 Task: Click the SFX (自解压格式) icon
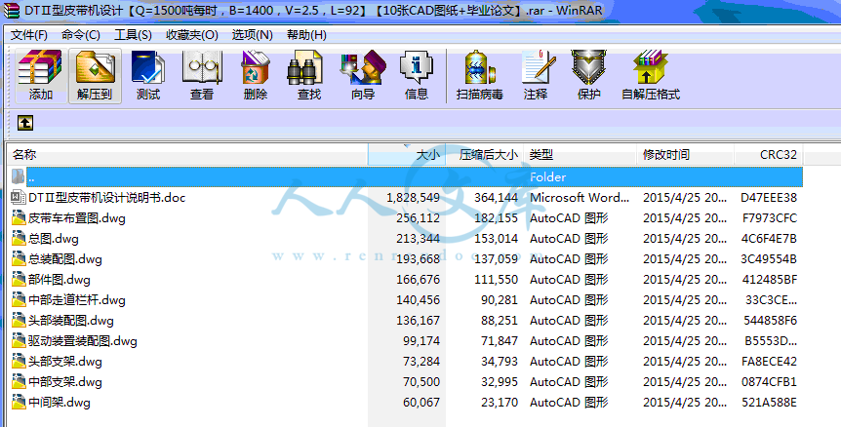[651, 75]
